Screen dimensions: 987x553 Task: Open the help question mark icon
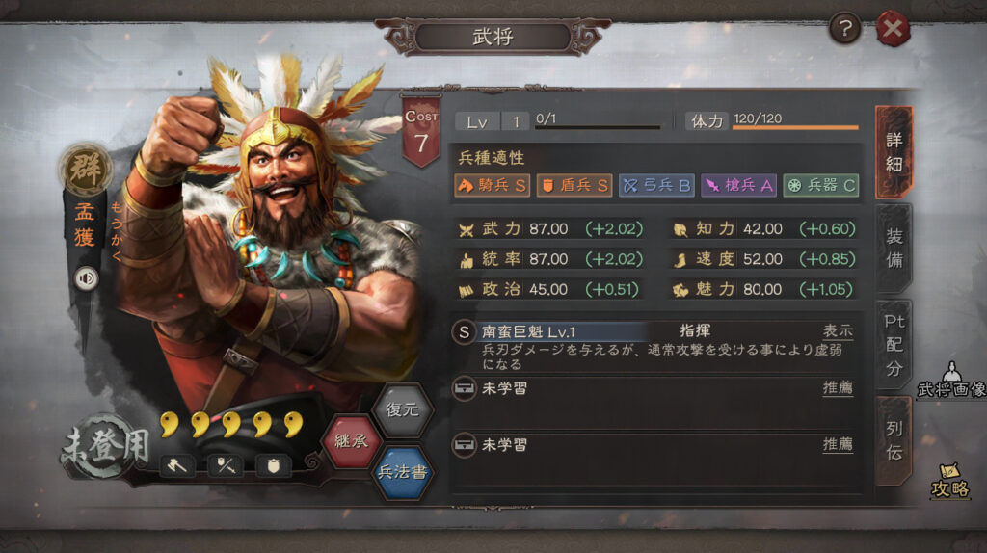pos(844,28)
